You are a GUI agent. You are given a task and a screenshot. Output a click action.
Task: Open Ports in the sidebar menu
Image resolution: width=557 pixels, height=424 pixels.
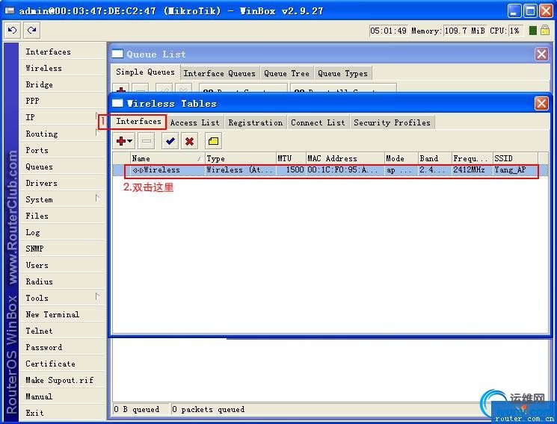point(62,150)
